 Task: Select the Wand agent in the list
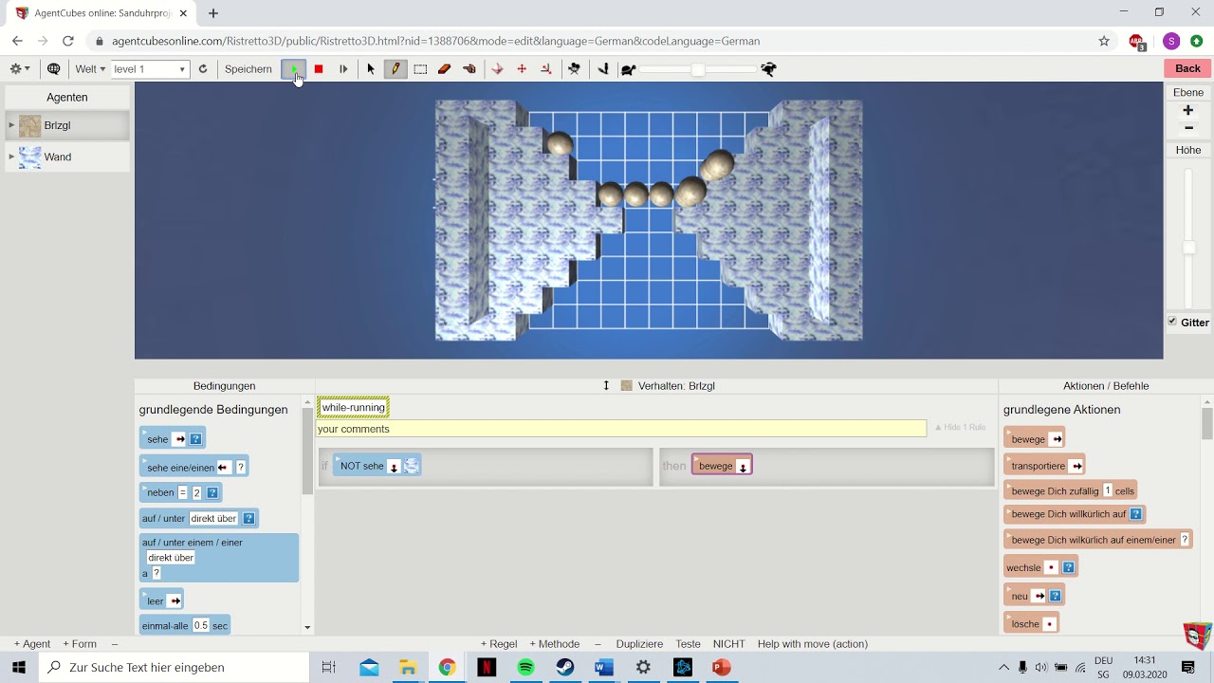click(67, 157)
